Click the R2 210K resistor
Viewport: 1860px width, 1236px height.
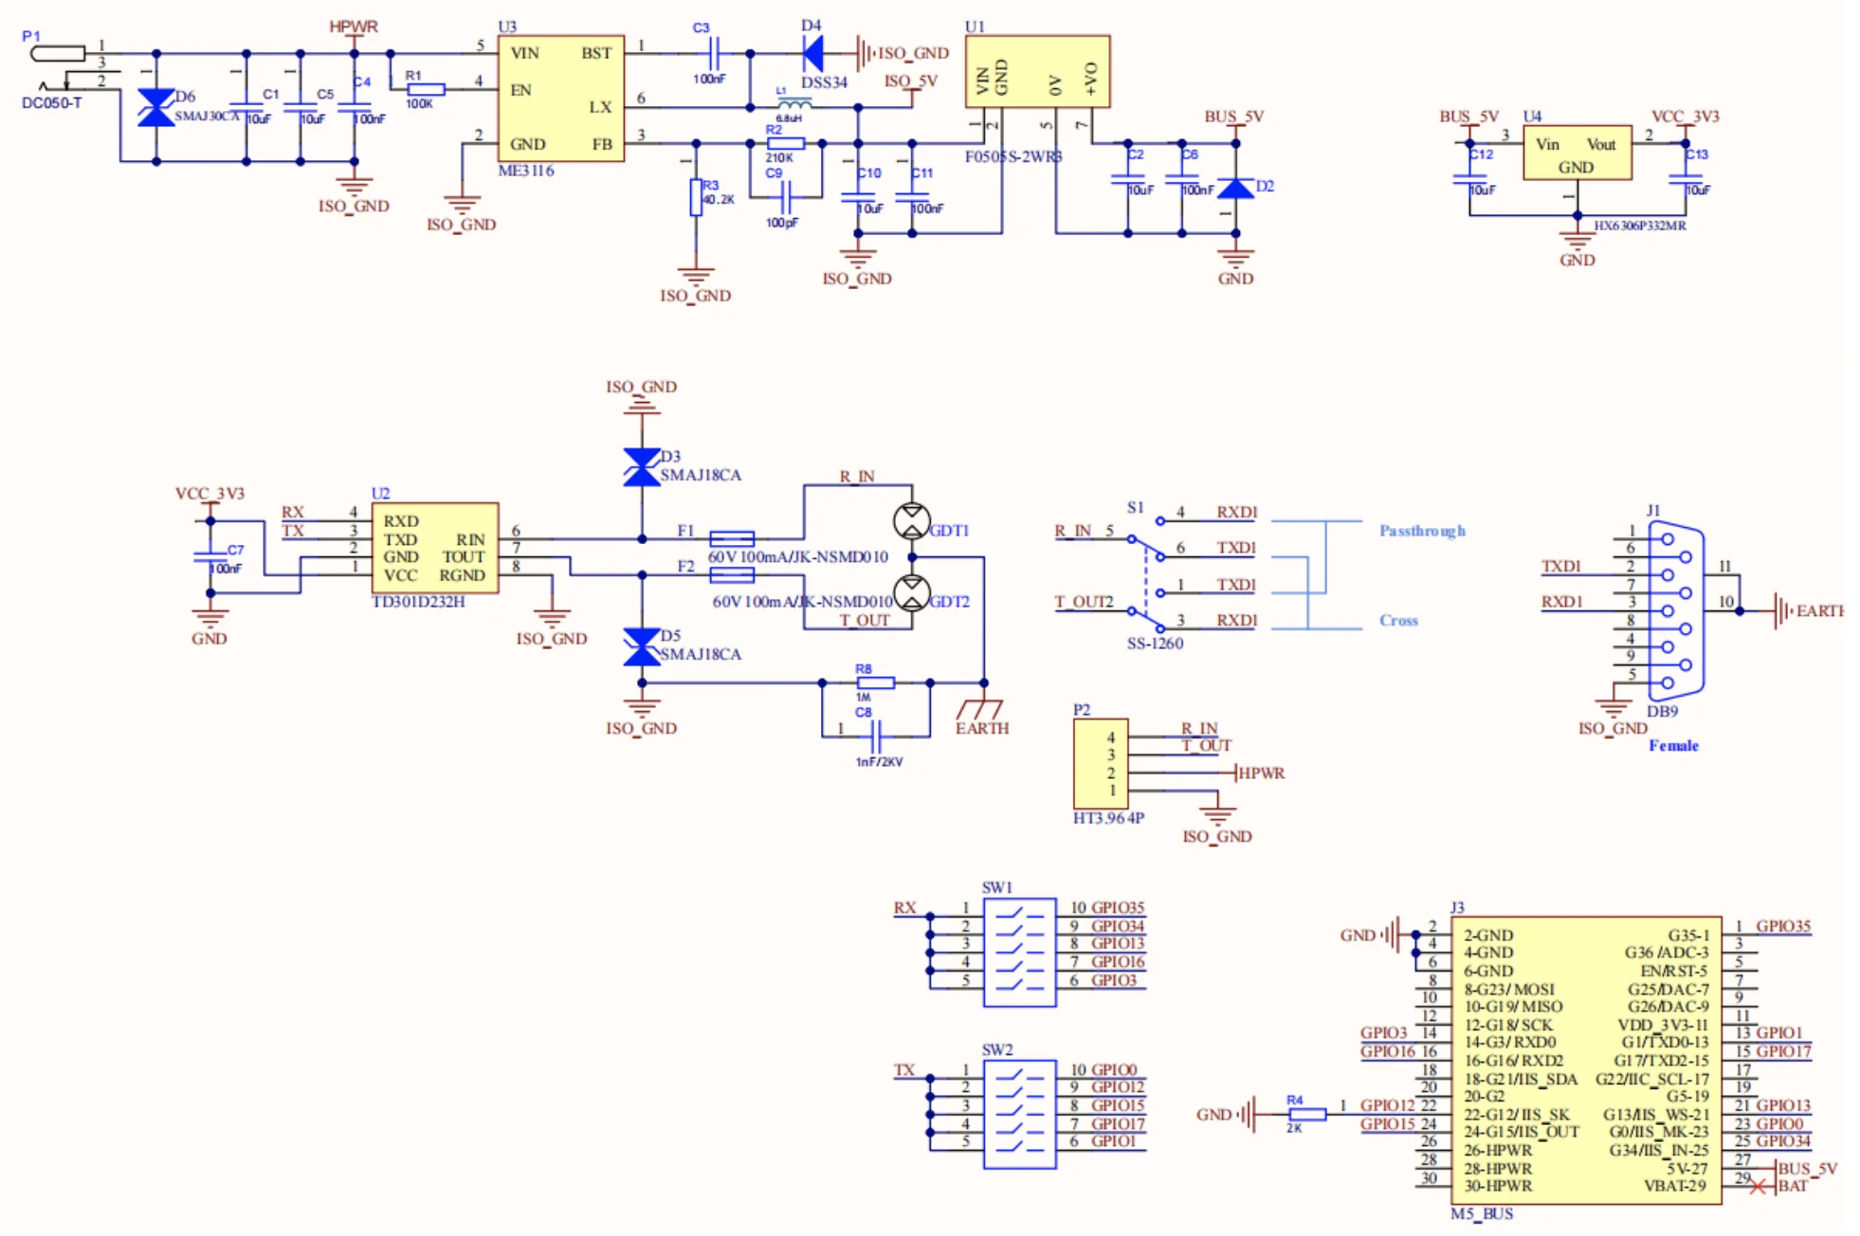click(786, 143)
